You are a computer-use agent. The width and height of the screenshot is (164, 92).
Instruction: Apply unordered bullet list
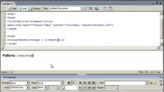[80, 88]
